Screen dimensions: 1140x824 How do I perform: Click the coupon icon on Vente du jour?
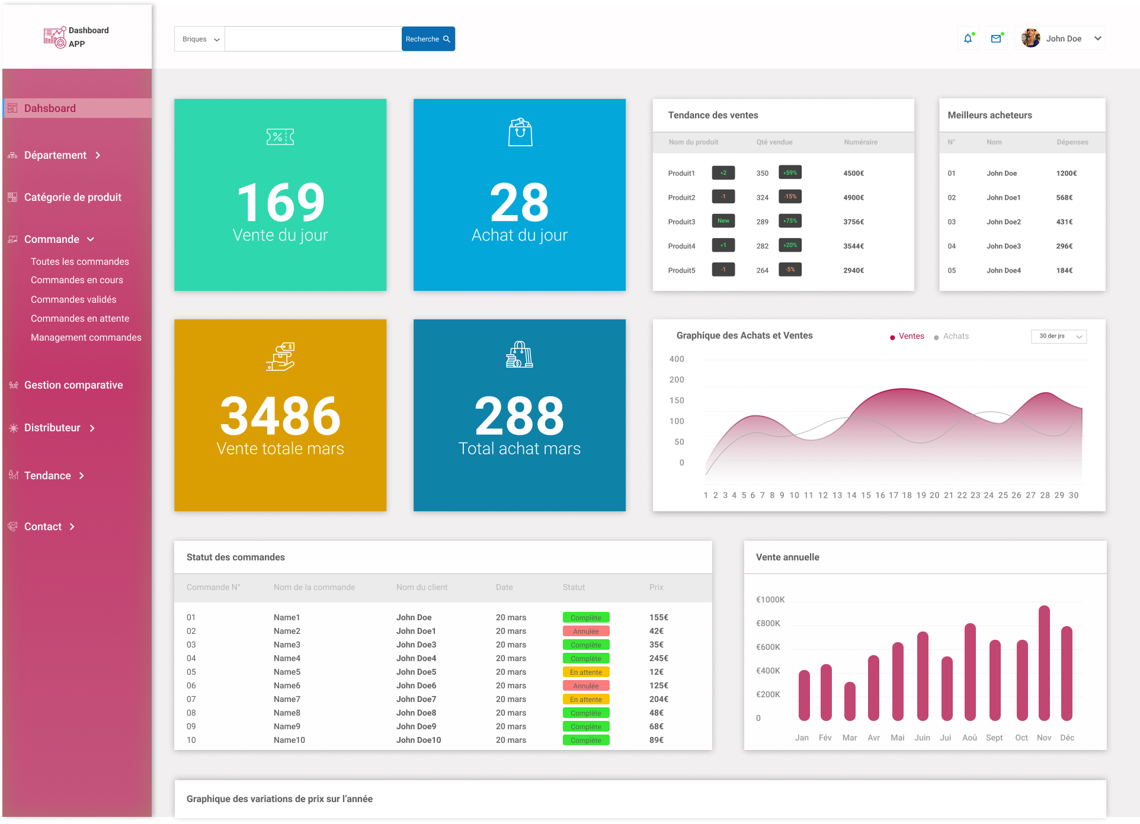tap(280, 137)
